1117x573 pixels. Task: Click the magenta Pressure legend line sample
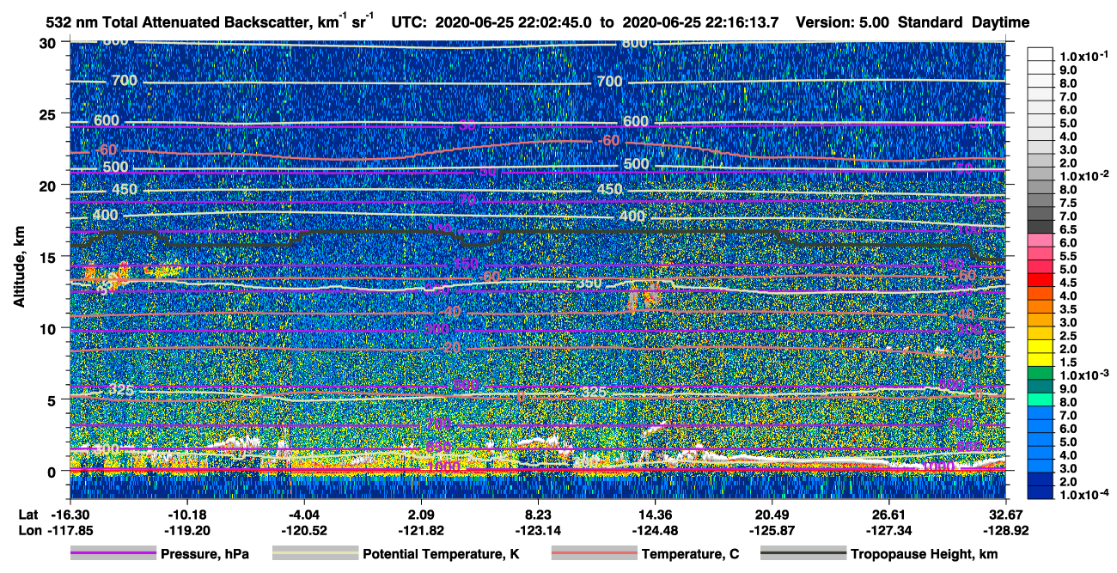coord(113,554)
